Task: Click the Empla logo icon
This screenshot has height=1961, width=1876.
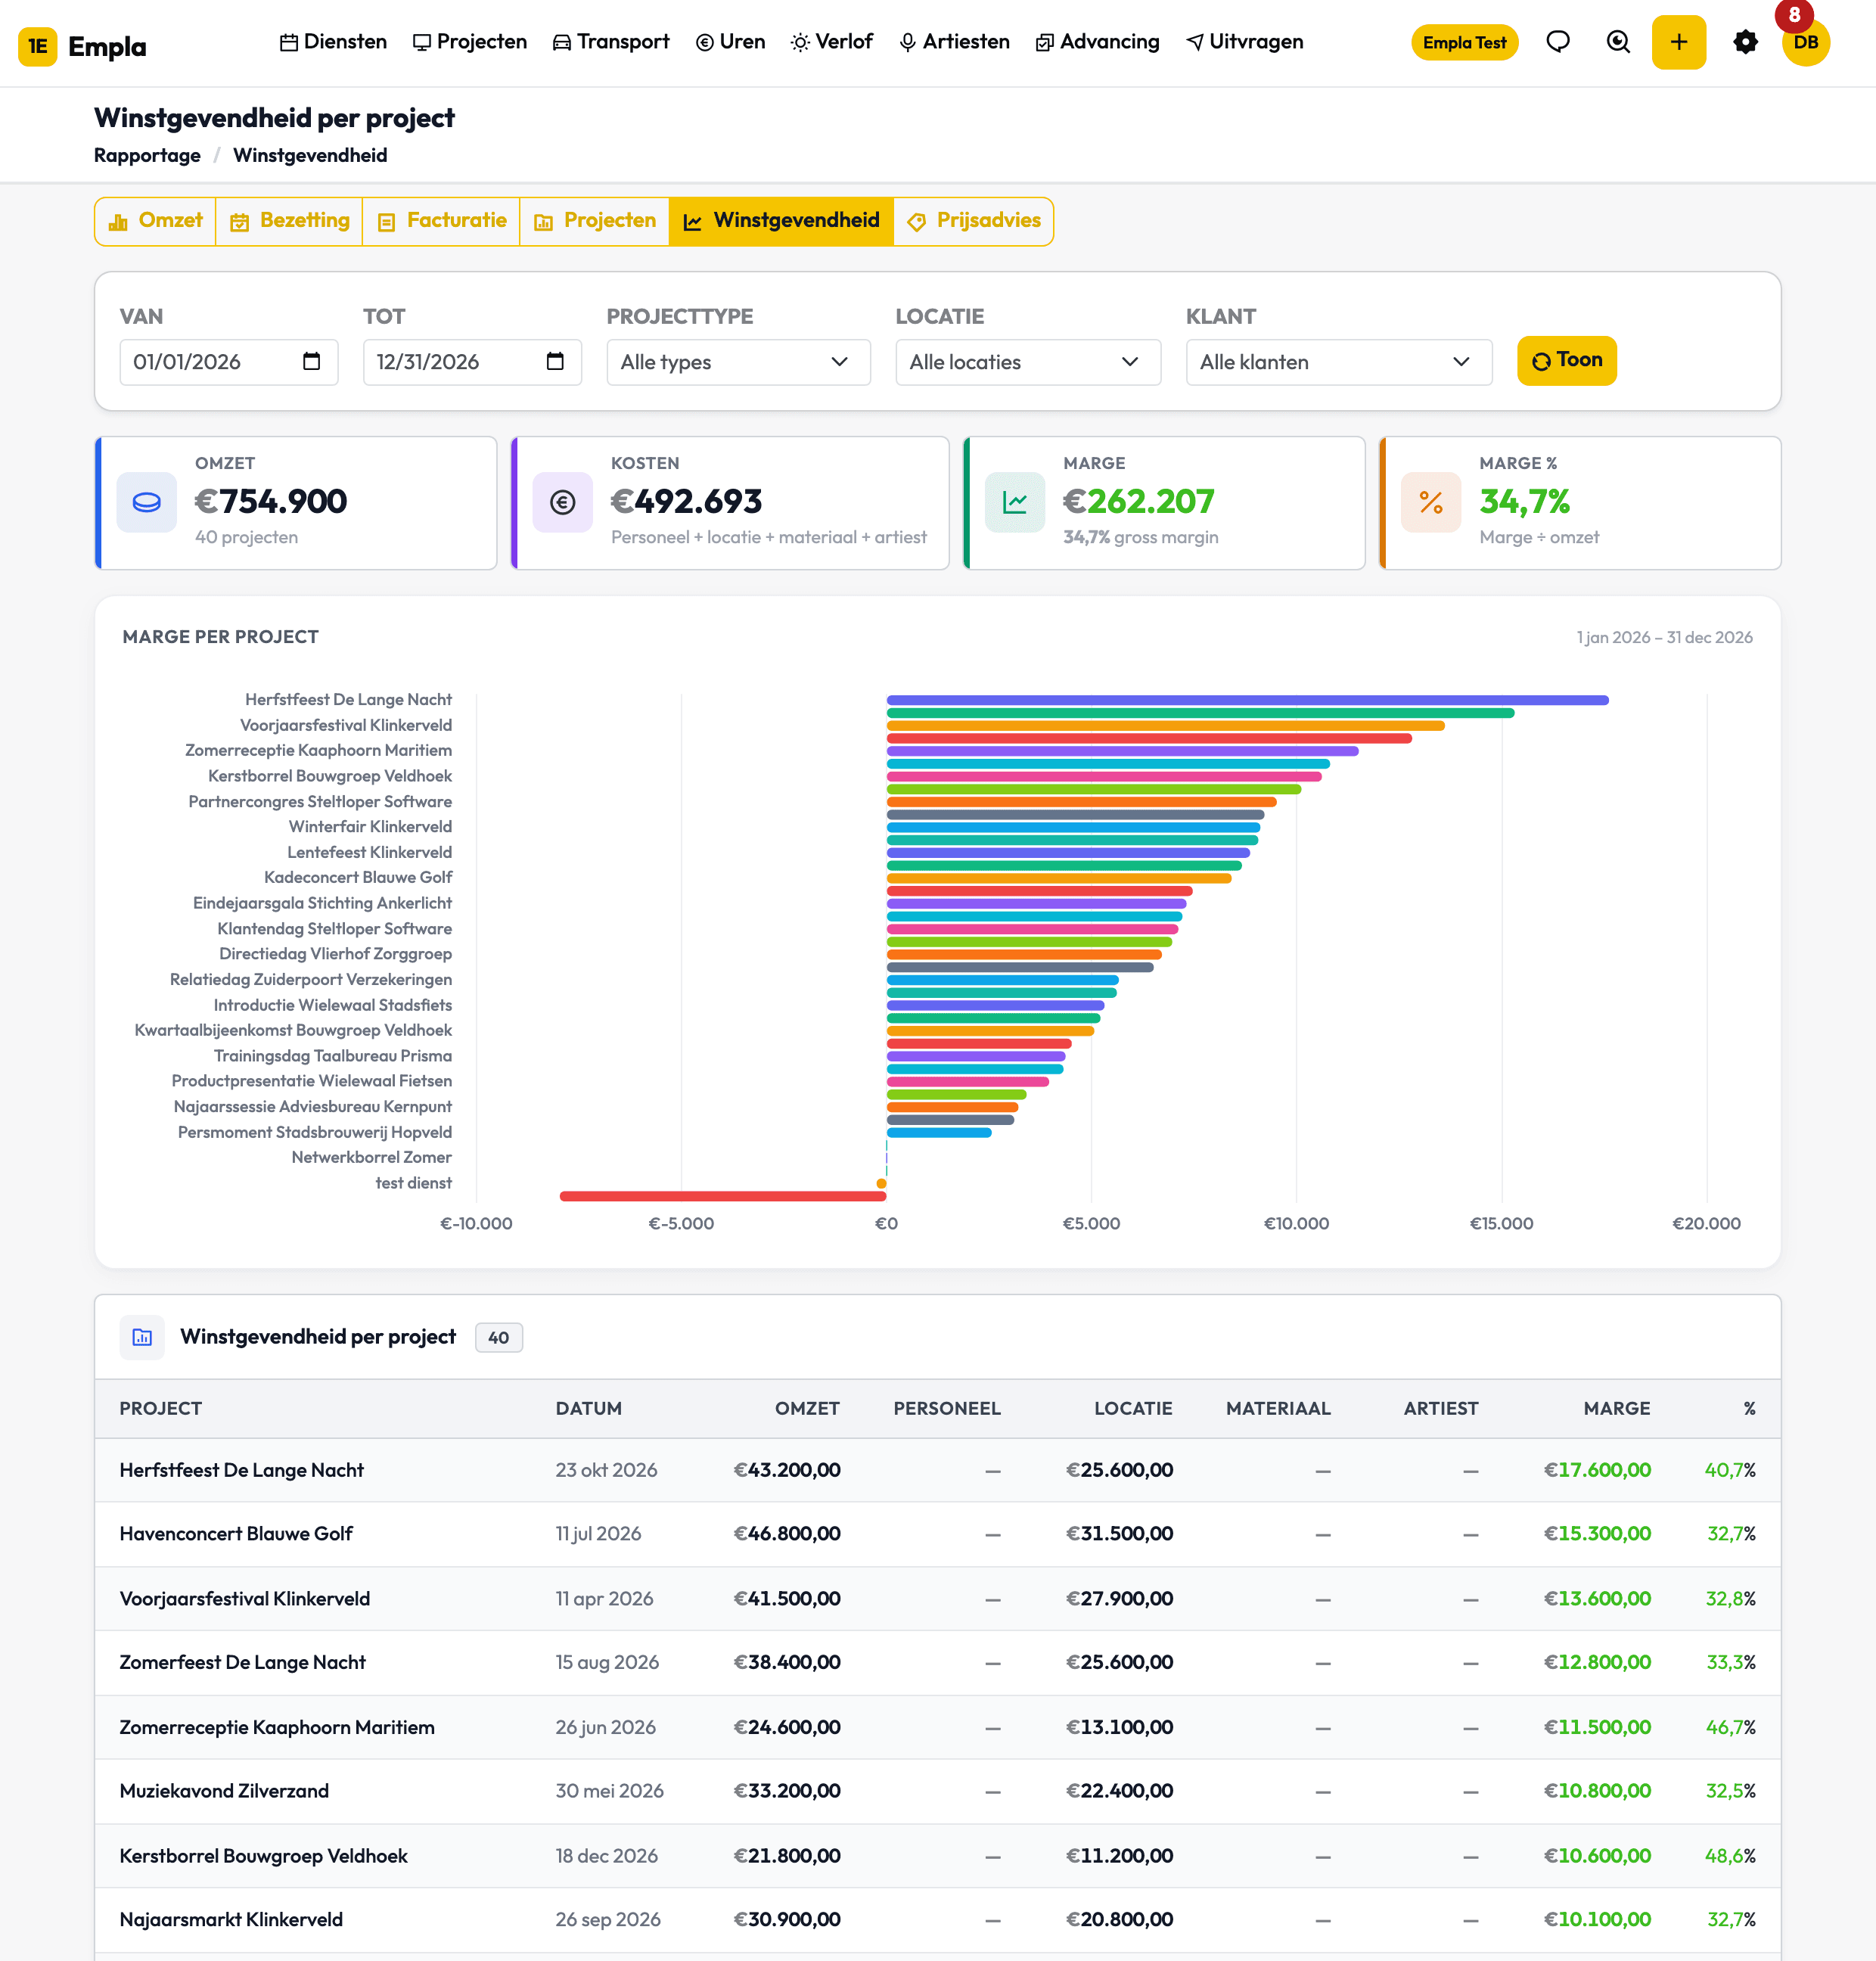Action: [x=38, y=46]
